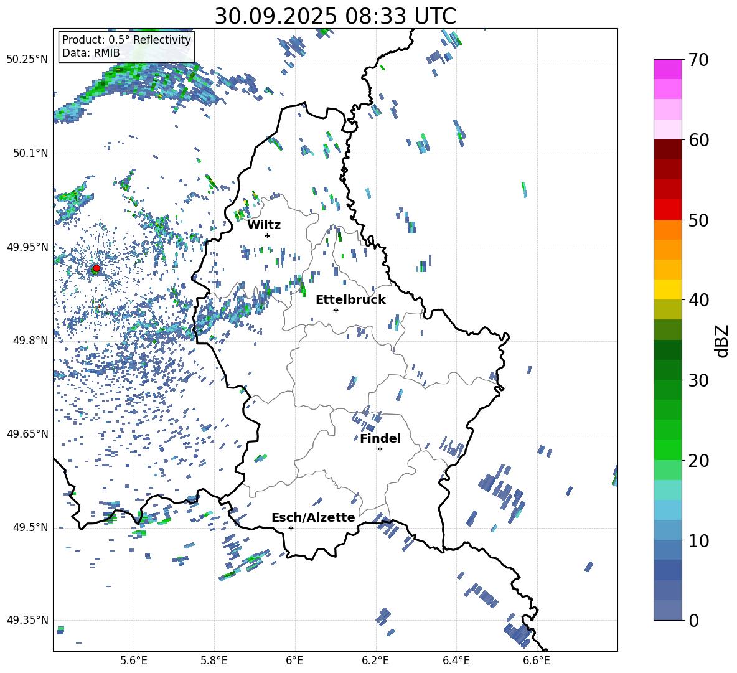Pick the dark maroon swatch below 60

668,149
